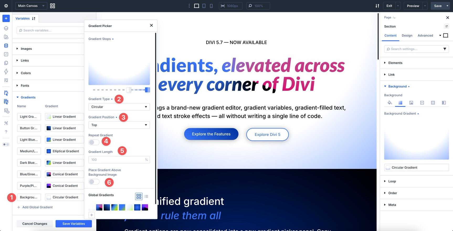This screenshot has height=231, width=453.
Task: Click the Circular Gradient field in Section panel
Action: pyautogui.click(x=417, y=168)
